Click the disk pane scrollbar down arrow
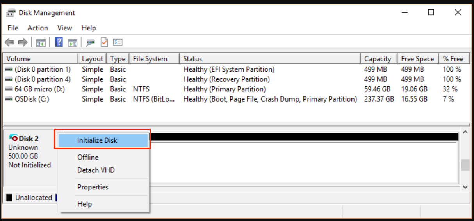 [465, 187]
